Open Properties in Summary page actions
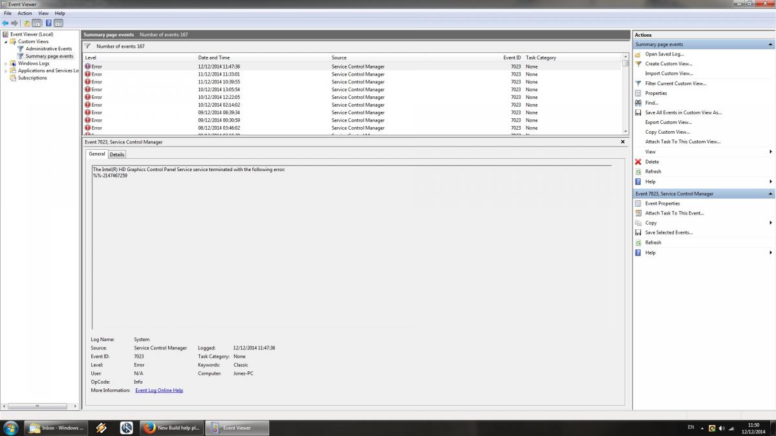 pyautogui.click(x=656, y=93)
